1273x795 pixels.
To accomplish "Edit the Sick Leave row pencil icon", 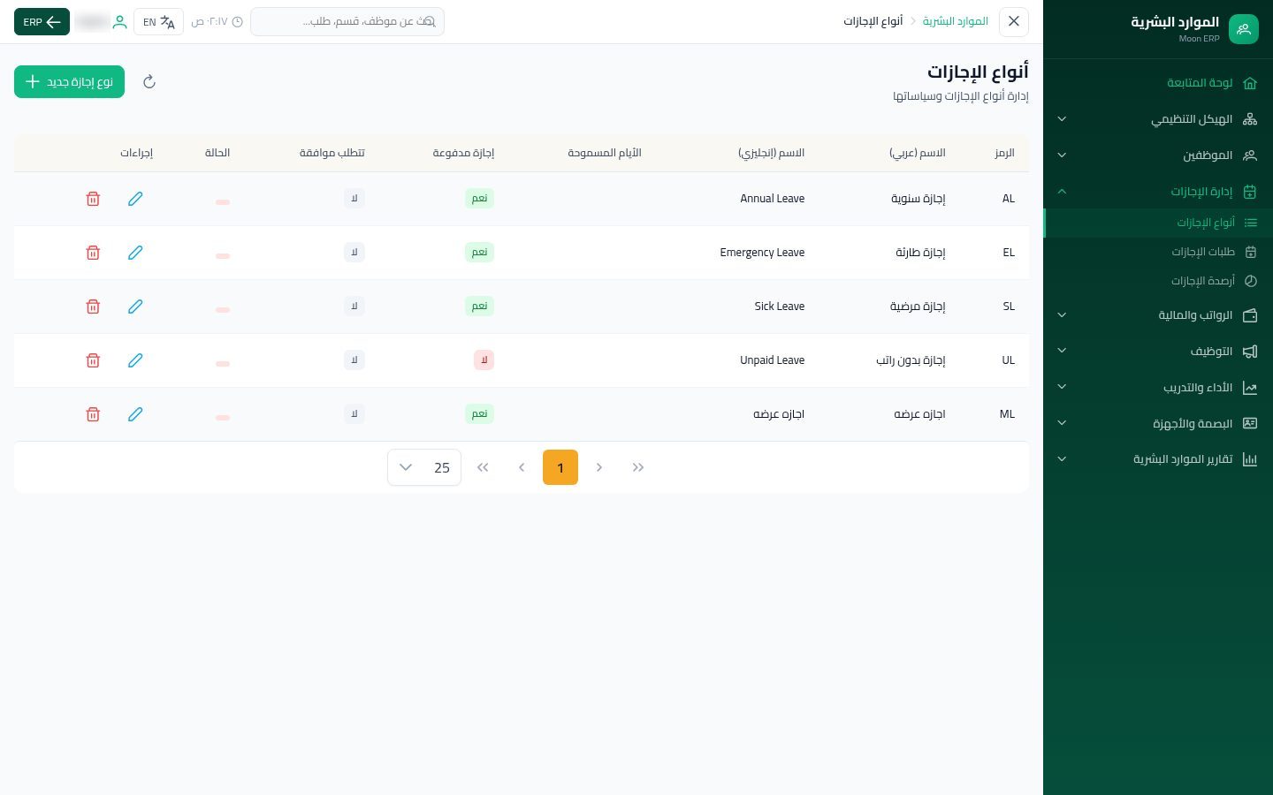I will coord(135,307).
